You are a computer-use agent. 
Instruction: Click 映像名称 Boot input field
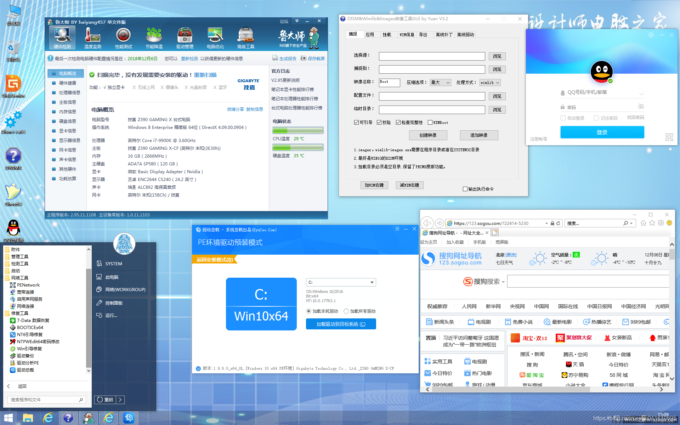coord(389,83)
